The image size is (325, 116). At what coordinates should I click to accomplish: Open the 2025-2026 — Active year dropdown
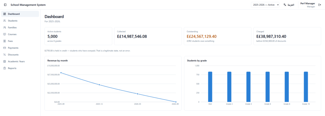tap(265, 5)
